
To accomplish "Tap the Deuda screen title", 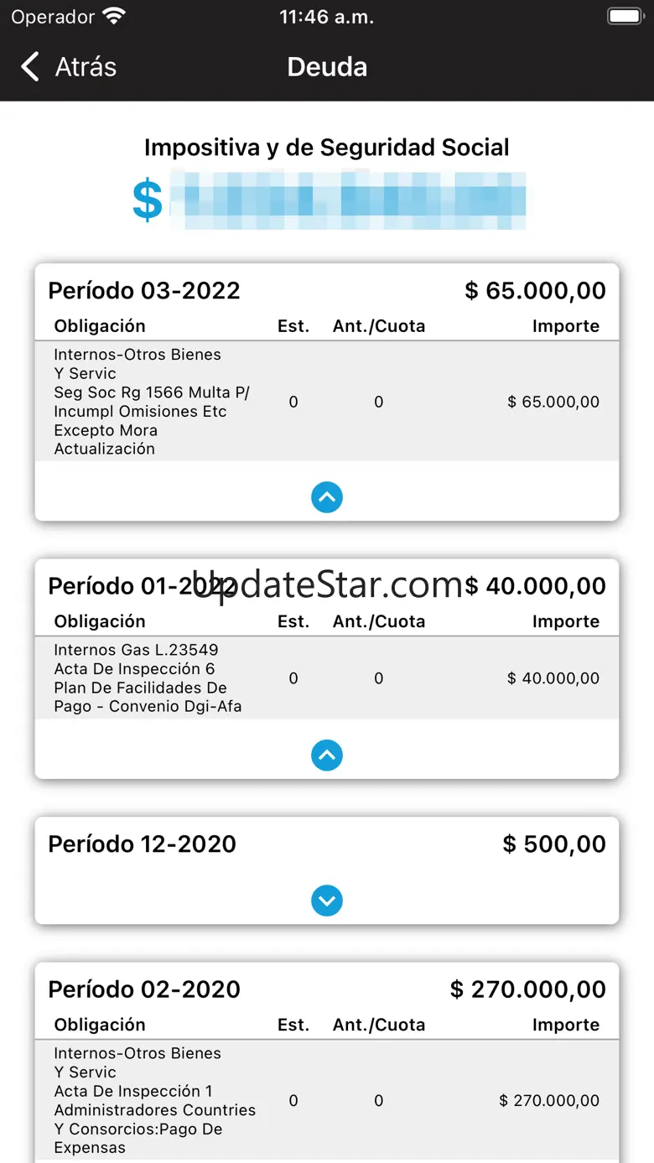I will coord(327,67).
